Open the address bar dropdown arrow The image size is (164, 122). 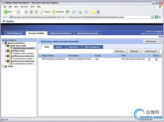coord(152,17)
